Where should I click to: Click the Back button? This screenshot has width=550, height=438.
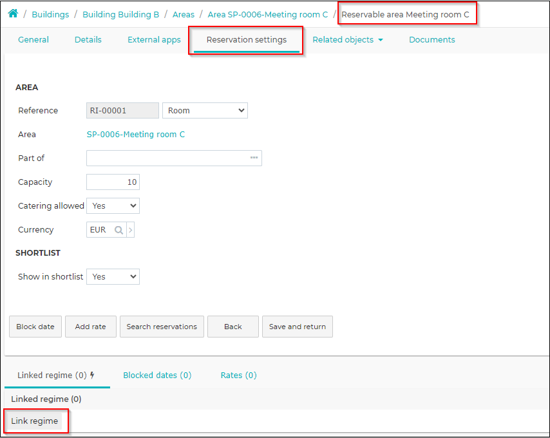coord(233,327)
